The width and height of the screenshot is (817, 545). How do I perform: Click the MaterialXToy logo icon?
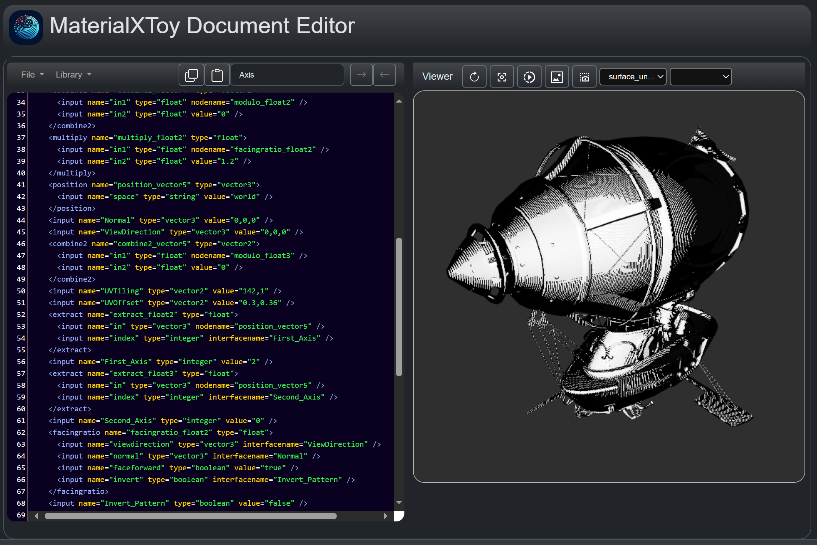[26, 28]
